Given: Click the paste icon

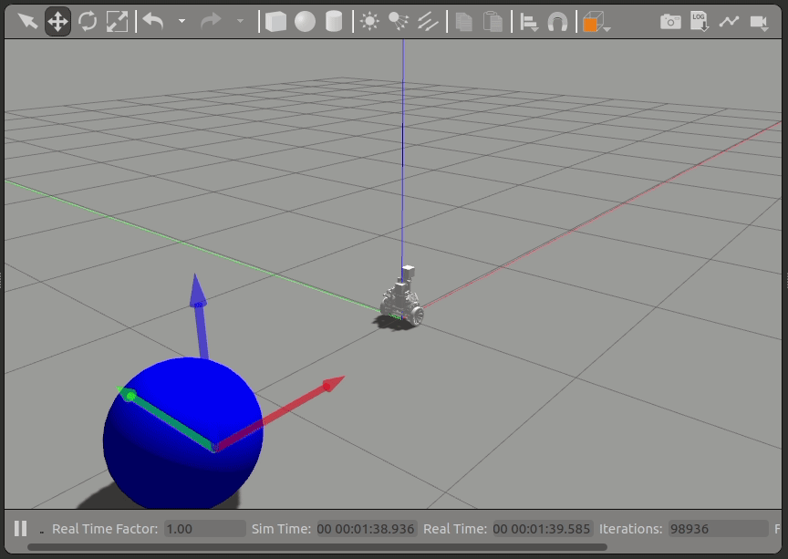Looking at the screenshot, I should [x=493, y=22].
